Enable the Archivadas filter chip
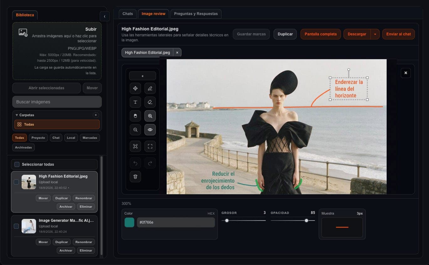429x265 pixels. click(x=24, y=147)
